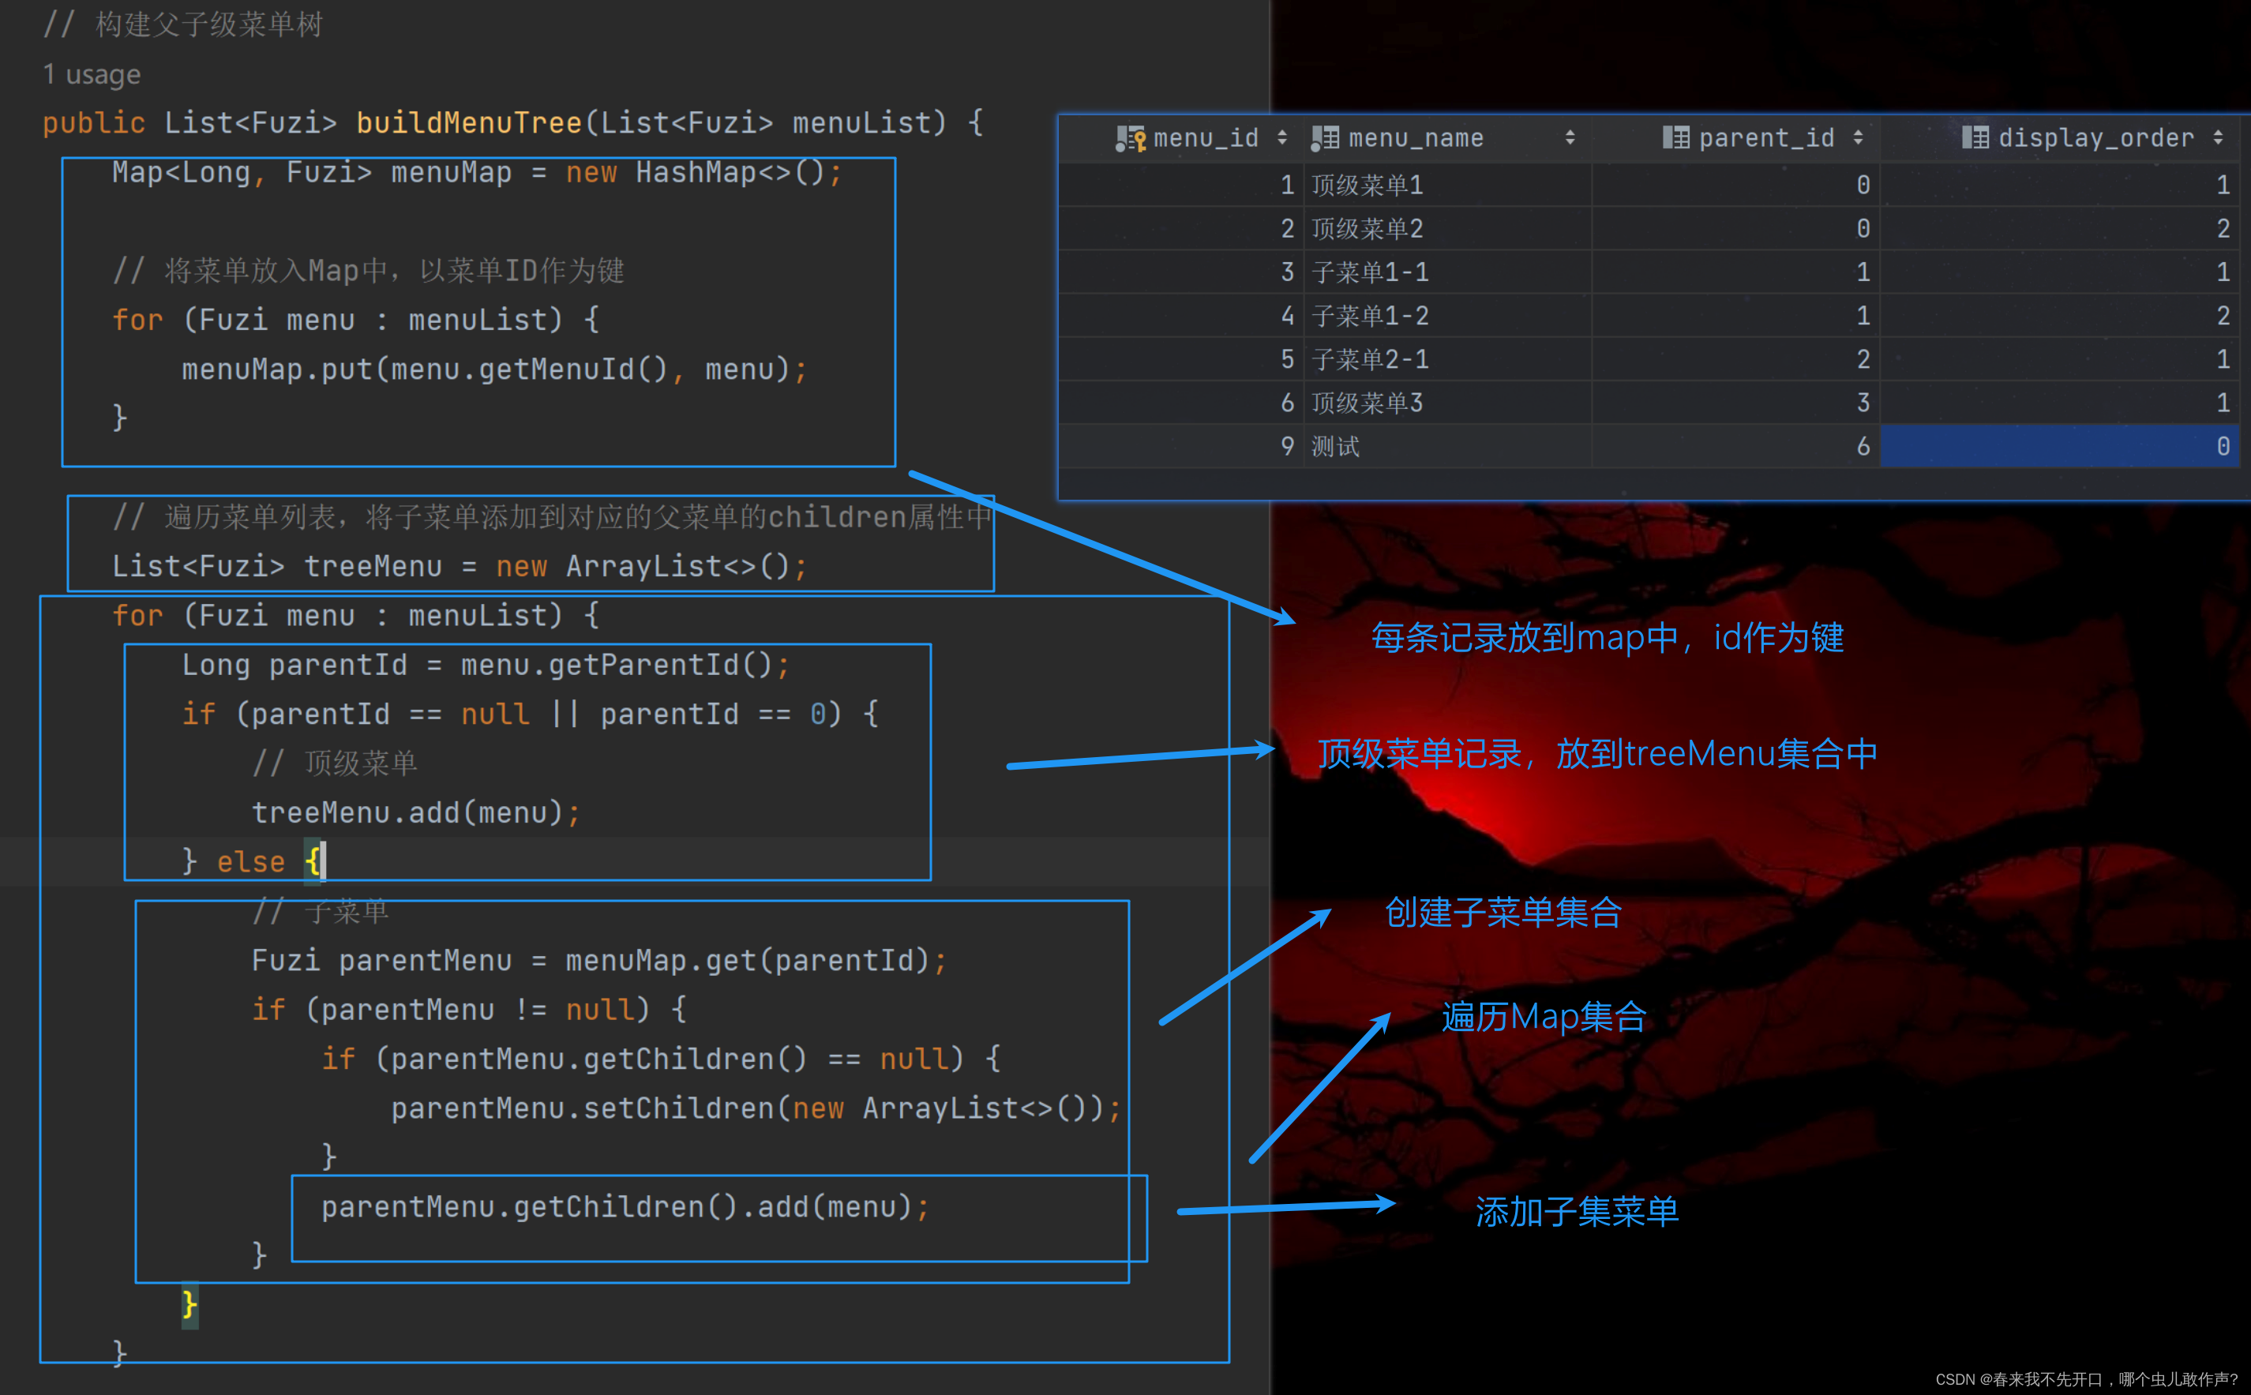Image resolution: width=2251 pixels, height=1395 pixels.
Task: Click the parent_id column icon
Action: click(x=1675, y=138)
